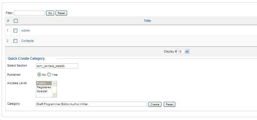
Task: Select the No radio for Published
Action: (x=39, y=75)
